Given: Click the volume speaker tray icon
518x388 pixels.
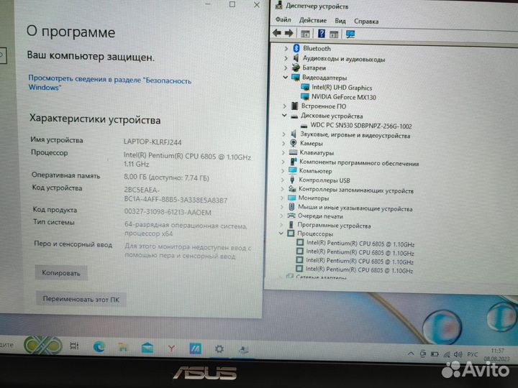Looking at the screenshot, I should point(458,354).
